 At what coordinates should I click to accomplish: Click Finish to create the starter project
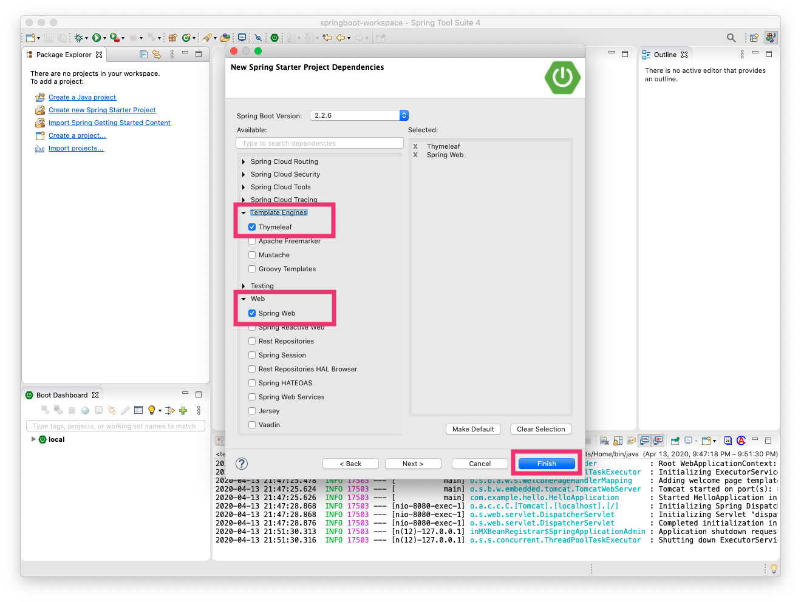(545, 463)
